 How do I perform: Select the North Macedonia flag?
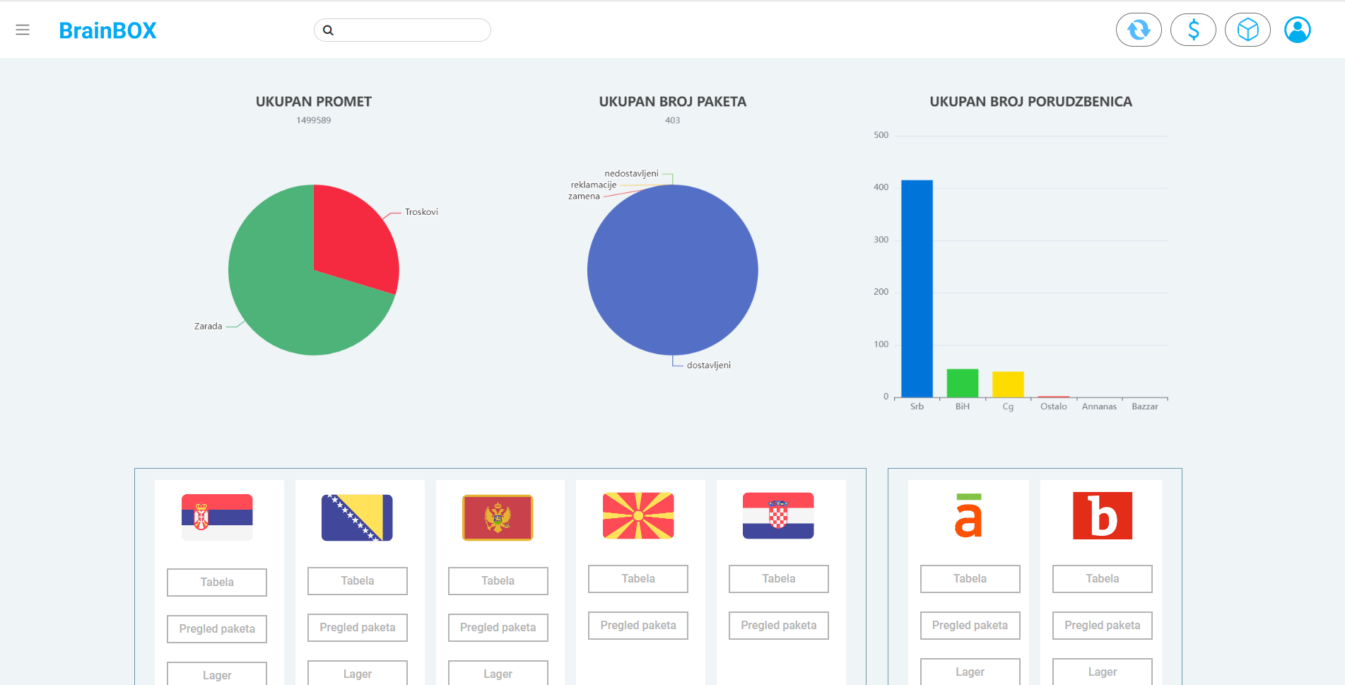coord(638,516)
